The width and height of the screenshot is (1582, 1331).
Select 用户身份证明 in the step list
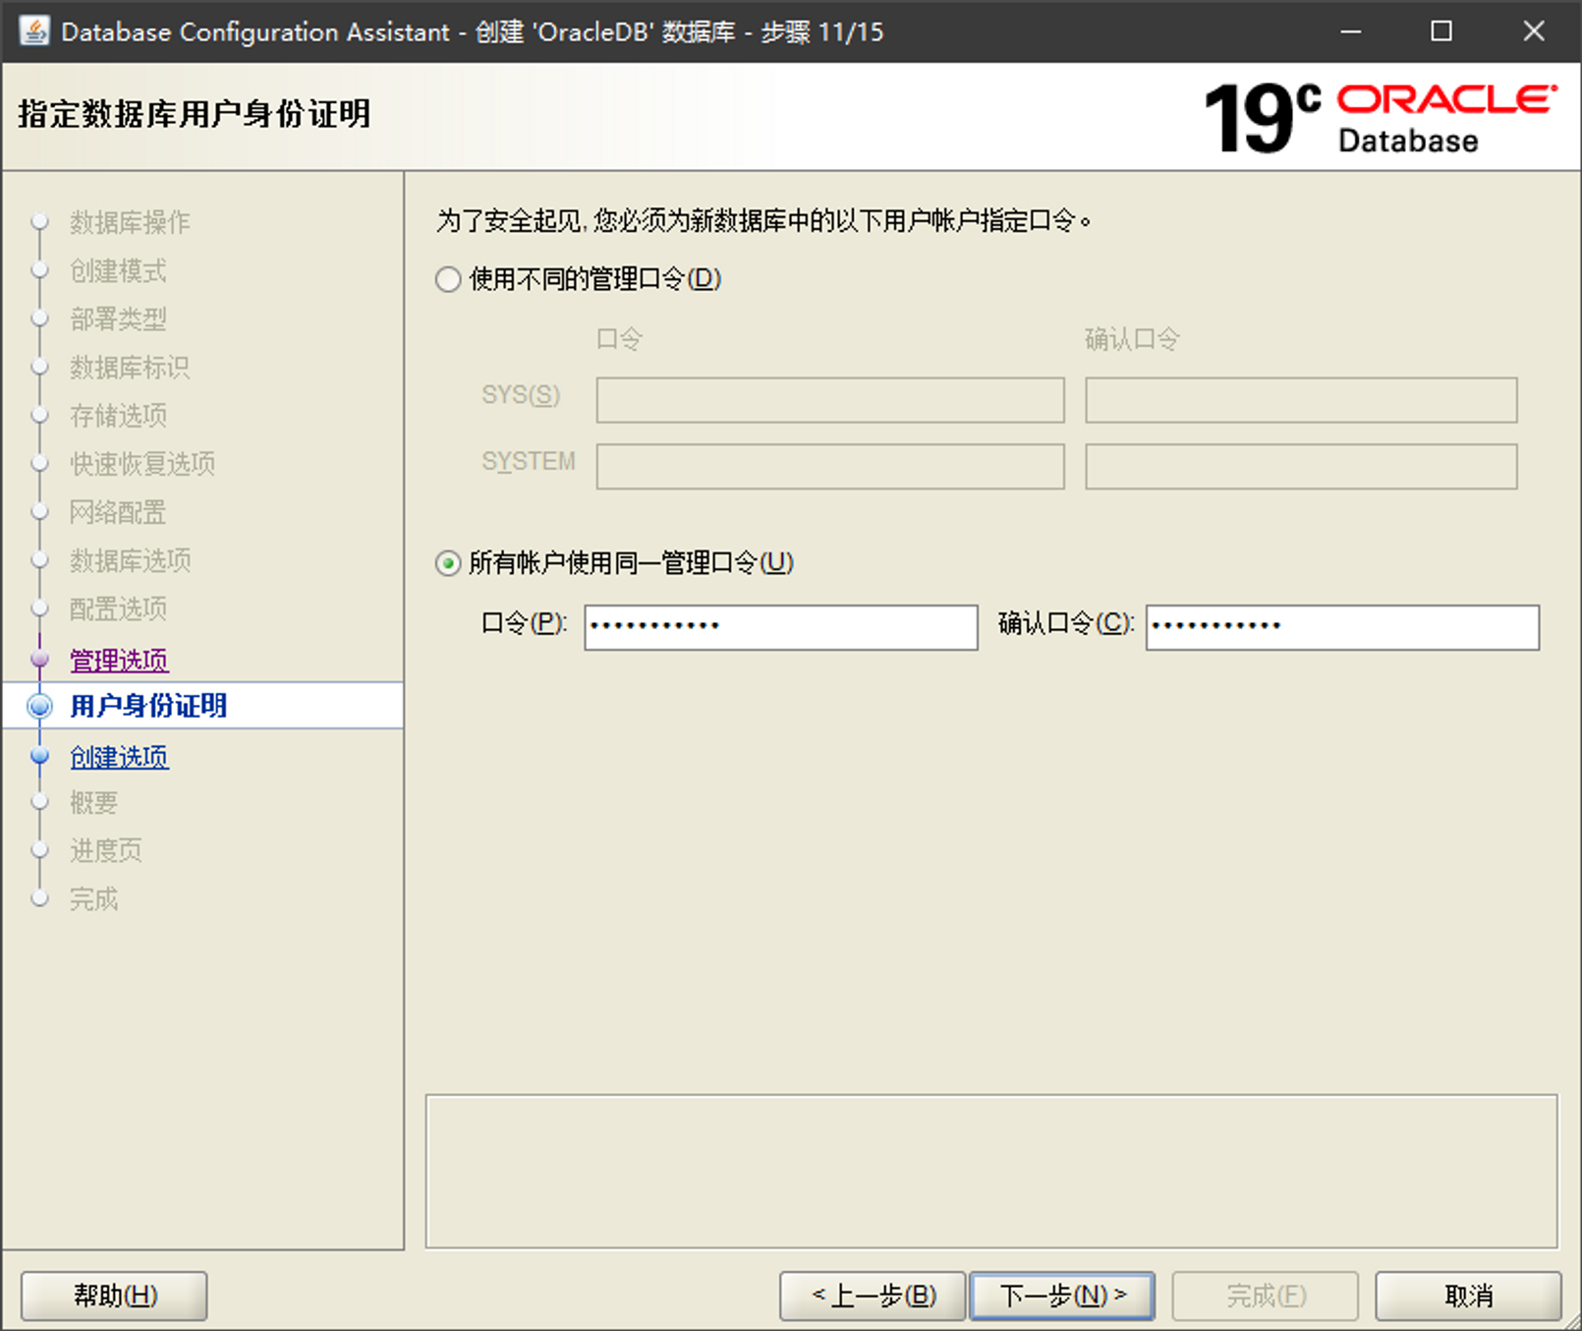148,706
